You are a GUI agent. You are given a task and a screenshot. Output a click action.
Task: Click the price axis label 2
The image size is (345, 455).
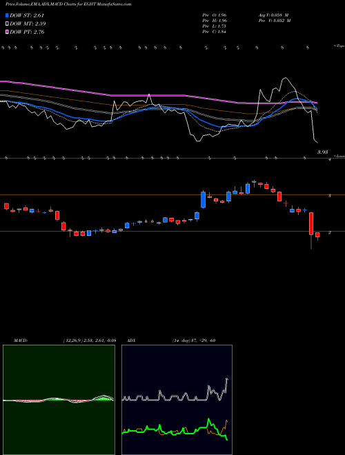[x=330, y=232]
